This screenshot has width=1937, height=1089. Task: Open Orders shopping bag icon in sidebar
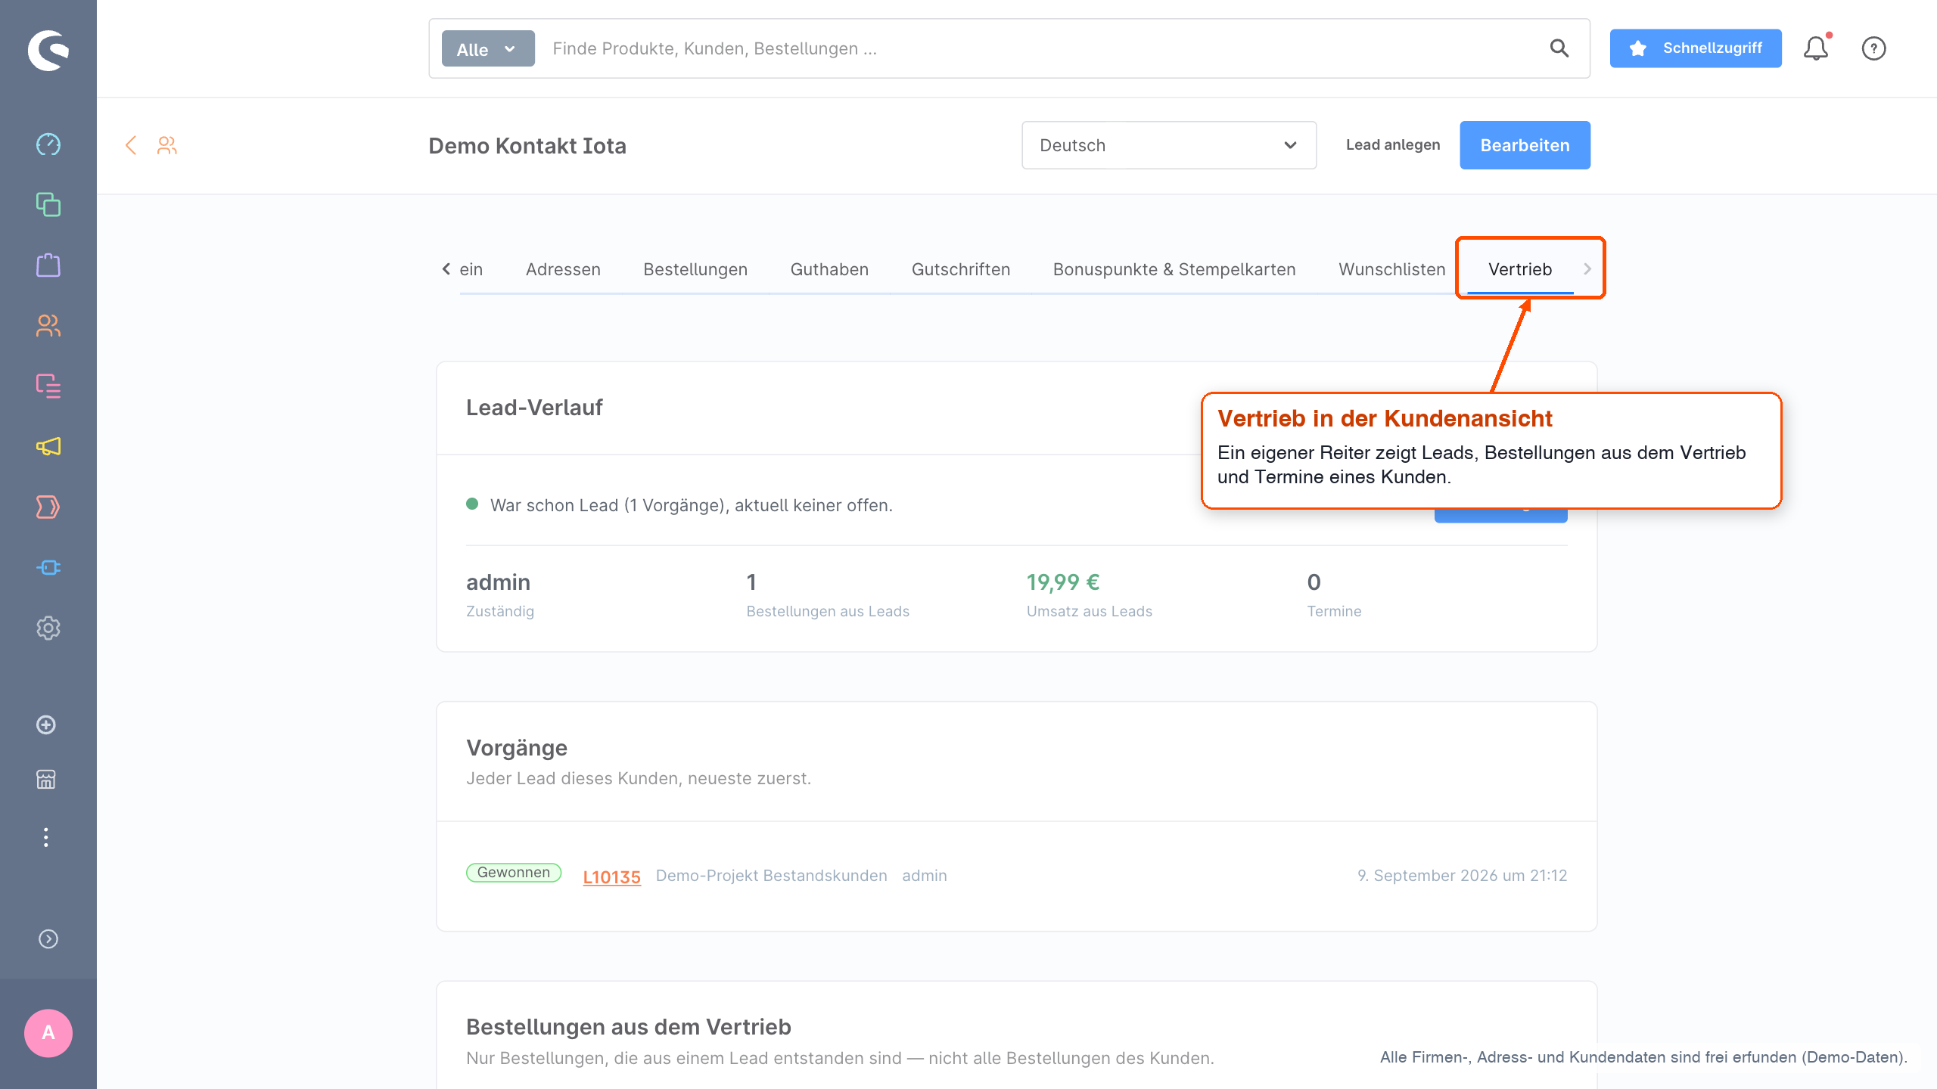coord(48,265)
